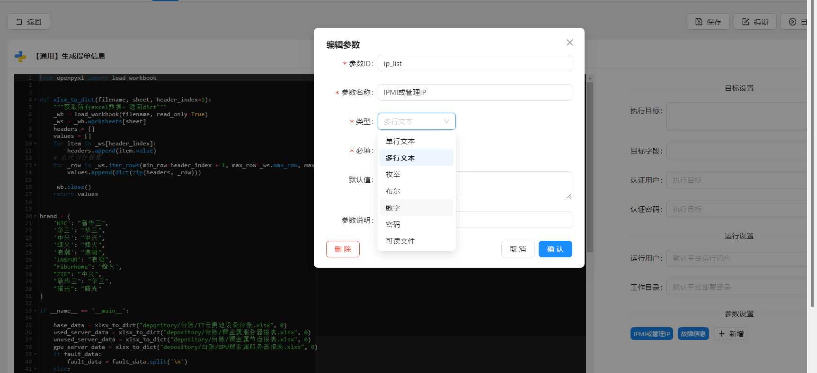817x373 pixels.
Task: Click the 执行目标 text area
Action: click(737, 116)
